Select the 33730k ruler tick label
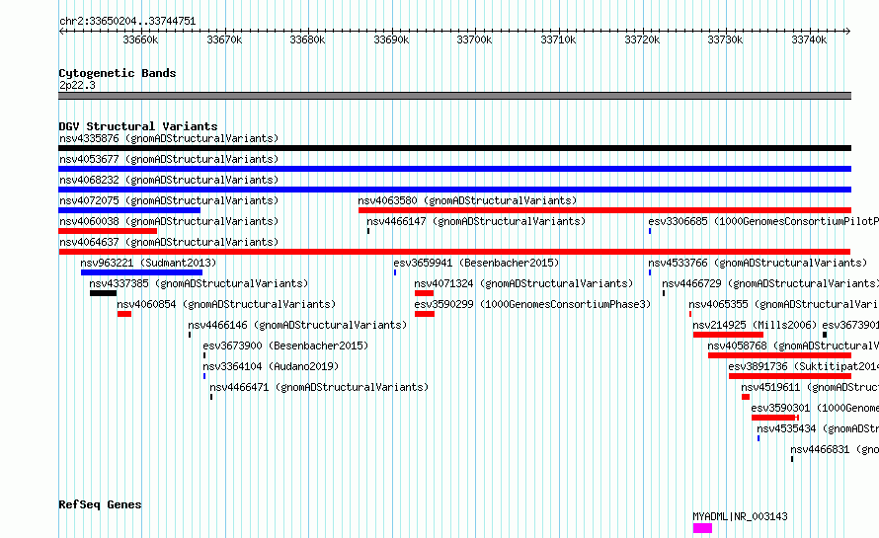 (x=725, y=39)
